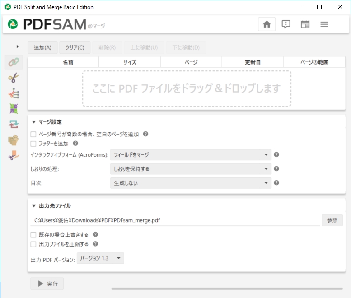Expand the sidebar with the arrow
The image size is (351, 298).
click(17, 47)
